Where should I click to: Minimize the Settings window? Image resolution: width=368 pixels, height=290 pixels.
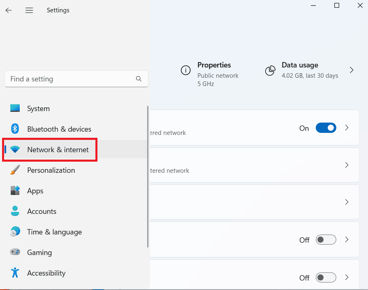coord(313,5)
